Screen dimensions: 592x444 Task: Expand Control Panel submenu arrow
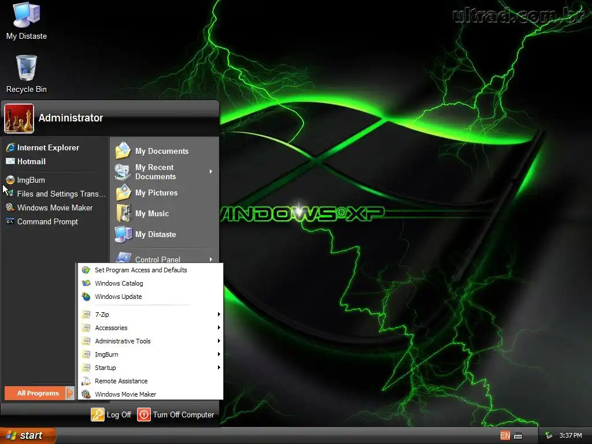(211, 259)
